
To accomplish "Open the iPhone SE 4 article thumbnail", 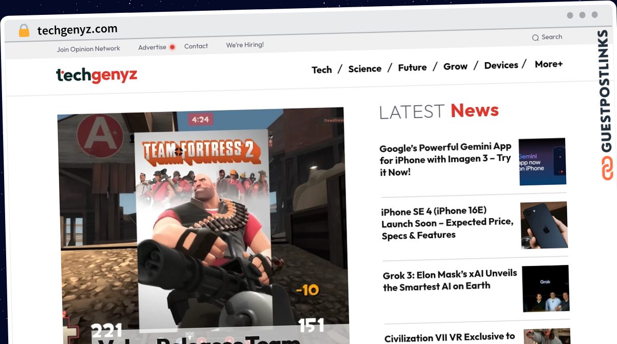I will tap(544, 225).
